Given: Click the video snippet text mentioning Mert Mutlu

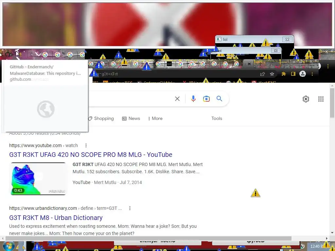Looking at the screenshot, I should (138, 168).
